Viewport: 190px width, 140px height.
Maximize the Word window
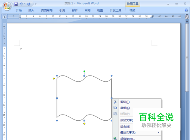click(176, 4)
